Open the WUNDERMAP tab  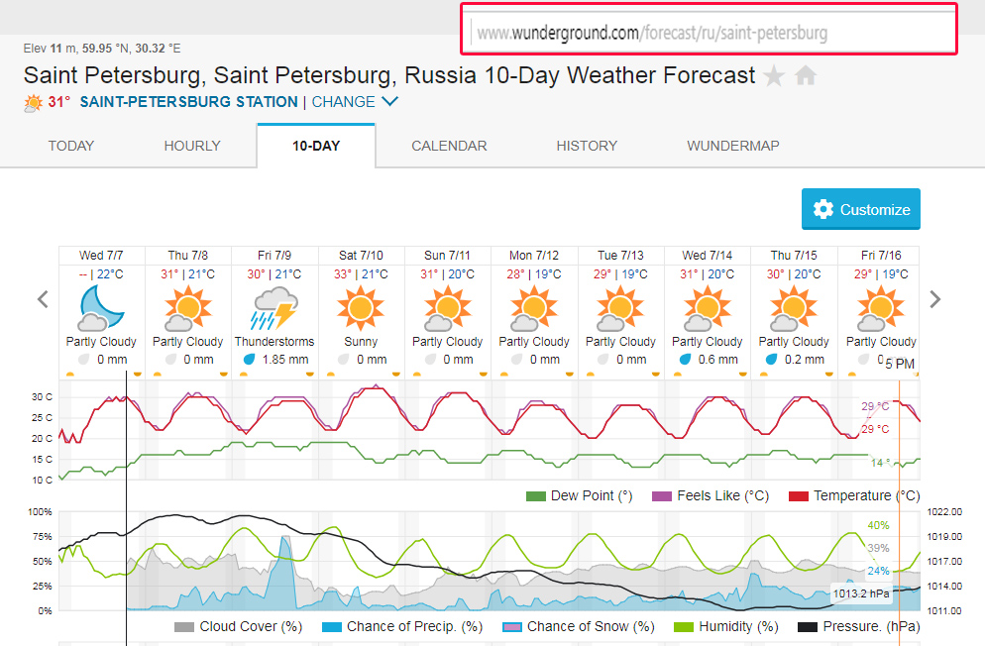(x=733, y=146)
